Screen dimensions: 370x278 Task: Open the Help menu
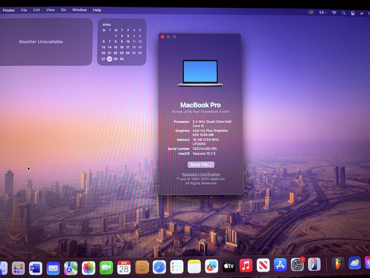click(97, 10)
